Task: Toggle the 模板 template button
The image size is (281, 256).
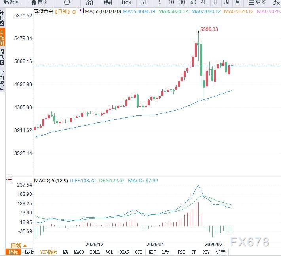Action: (29, 252)
